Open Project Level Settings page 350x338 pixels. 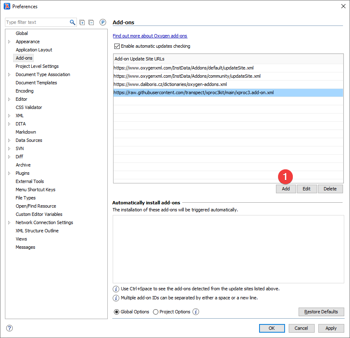[x=37, y=66]
